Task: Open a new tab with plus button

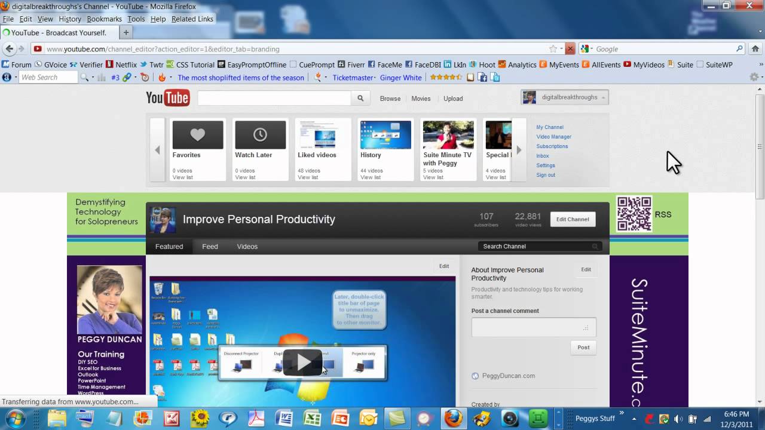Action: [126, 32]
